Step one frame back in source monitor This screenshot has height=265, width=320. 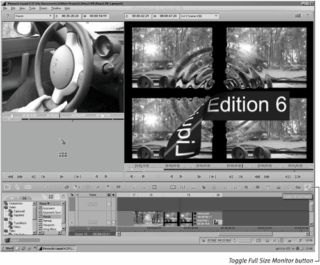tap(33, 177)
